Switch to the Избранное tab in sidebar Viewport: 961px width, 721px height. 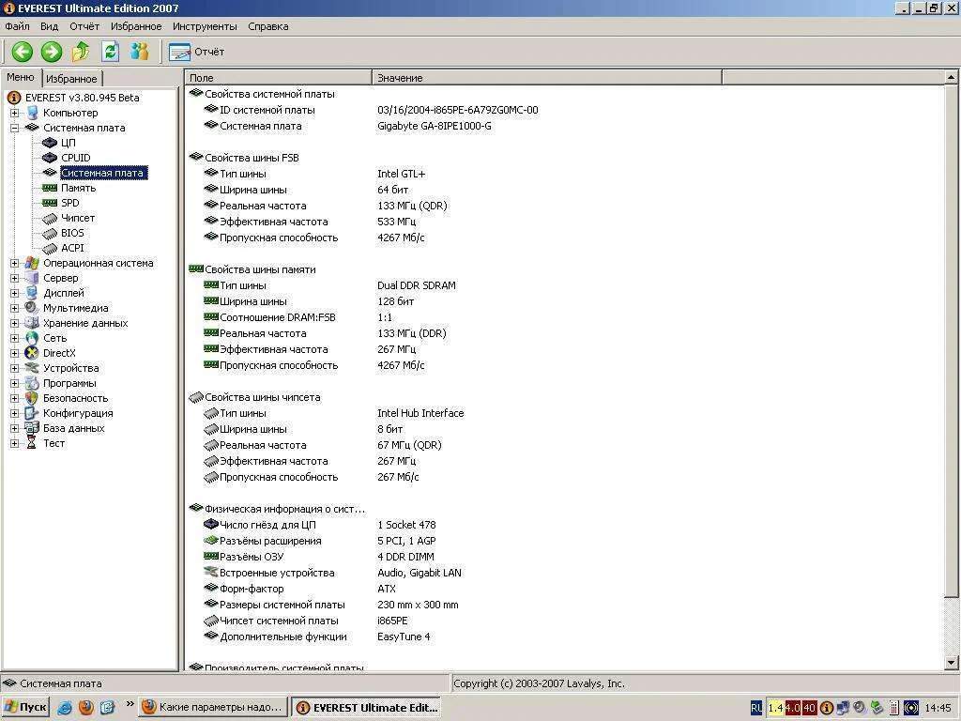click(x=71, y=79)
